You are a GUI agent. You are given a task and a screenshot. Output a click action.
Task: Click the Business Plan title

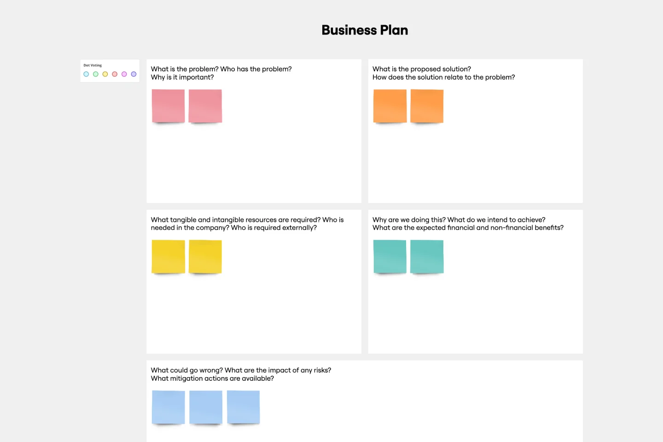365,30
